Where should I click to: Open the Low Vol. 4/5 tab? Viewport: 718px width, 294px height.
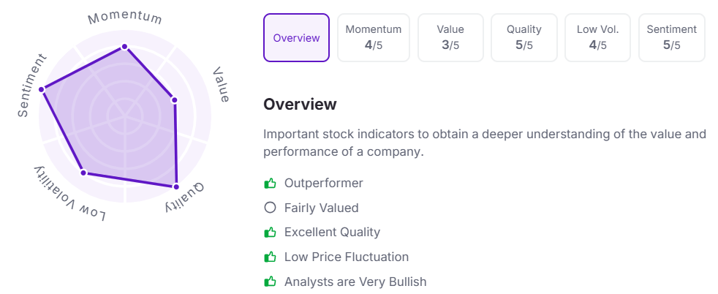click(x=598, y=38)
